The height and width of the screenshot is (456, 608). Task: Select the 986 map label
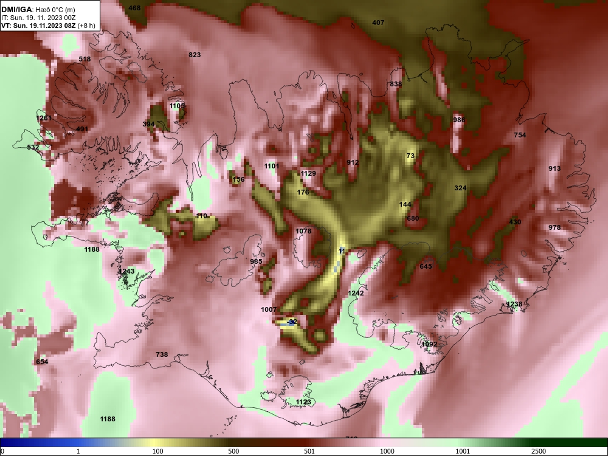459,120
